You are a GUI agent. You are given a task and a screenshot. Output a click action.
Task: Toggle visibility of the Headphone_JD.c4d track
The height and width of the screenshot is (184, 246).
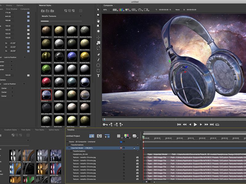pos(124,154)
